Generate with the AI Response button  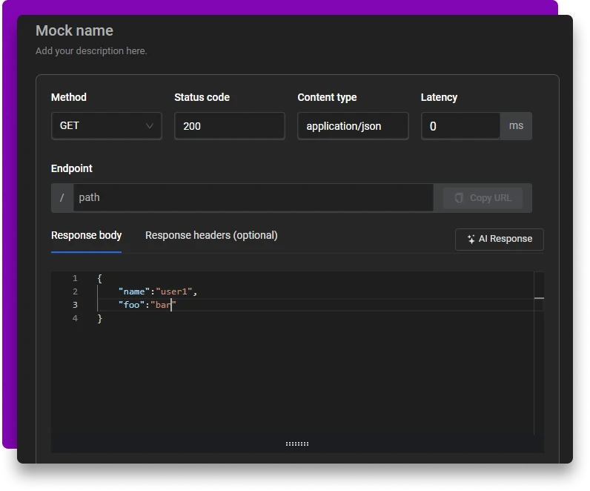tap(500, 239)
